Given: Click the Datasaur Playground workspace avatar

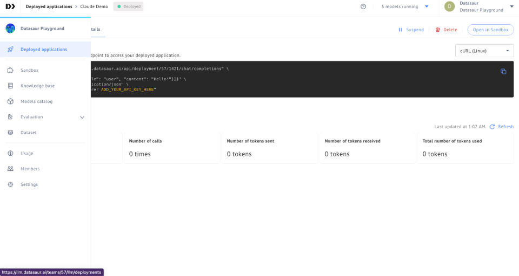Looking at the screenshot, I should 10,29.
